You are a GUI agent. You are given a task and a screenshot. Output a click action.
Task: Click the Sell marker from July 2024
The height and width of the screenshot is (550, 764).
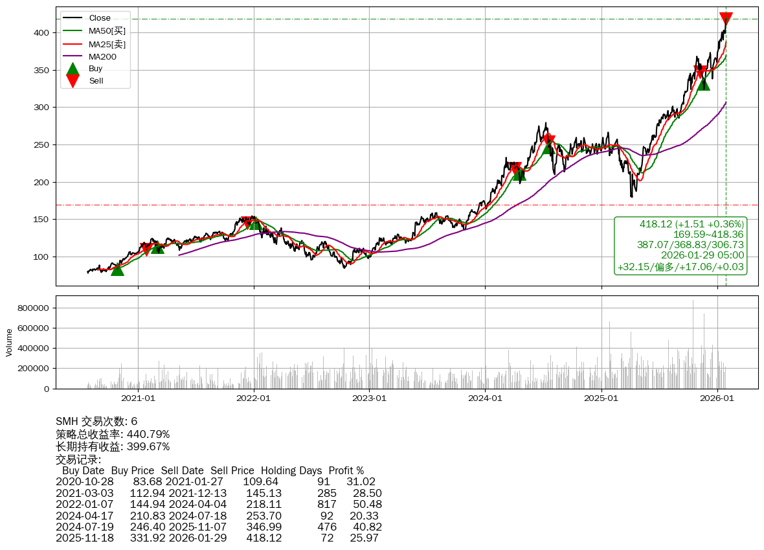pyautogui.click(x=548, y=139)
